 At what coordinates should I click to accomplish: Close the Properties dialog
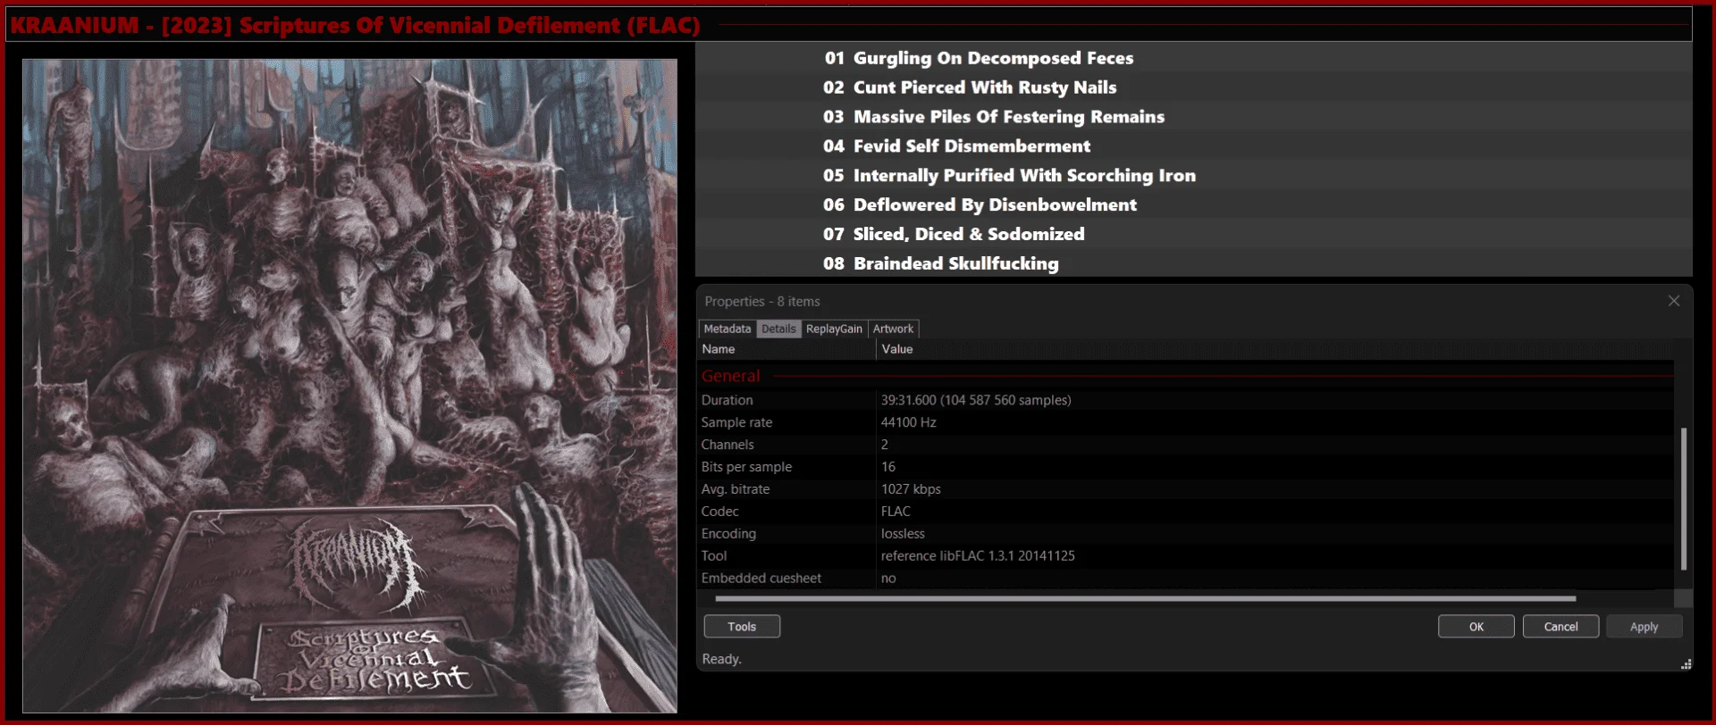(1674, 301)
